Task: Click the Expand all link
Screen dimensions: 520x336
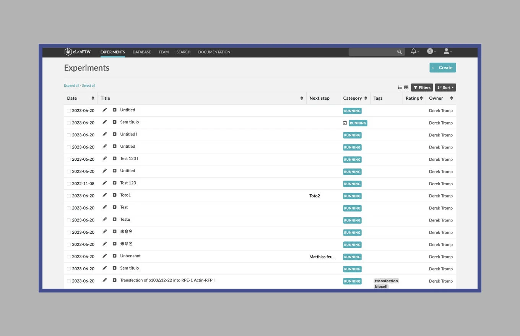Action: click(71, 86)
